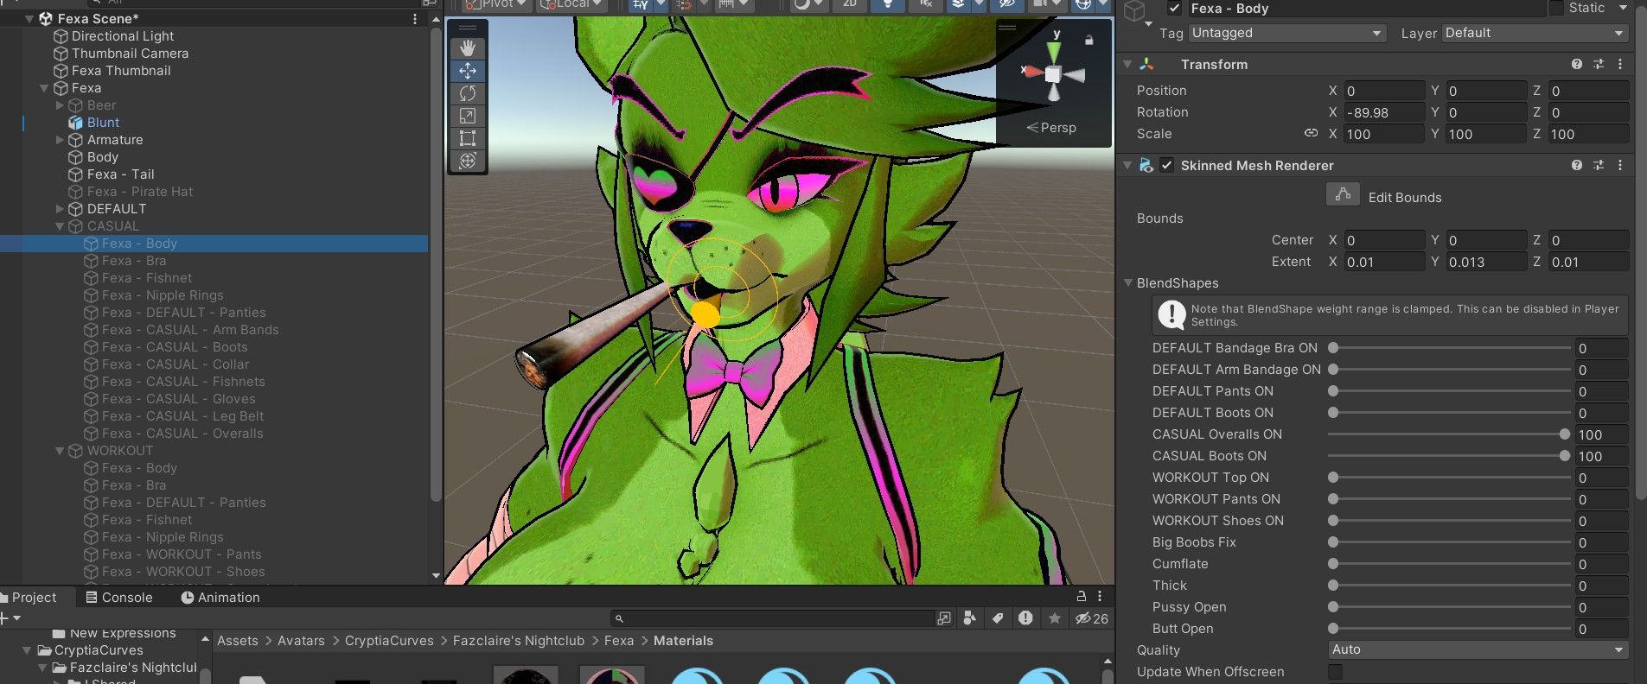Open Skinned Mesh Renderer three-dot menu

[x=1620, y=166]
